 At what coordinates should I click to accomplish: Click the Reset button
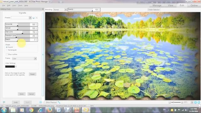32,74
